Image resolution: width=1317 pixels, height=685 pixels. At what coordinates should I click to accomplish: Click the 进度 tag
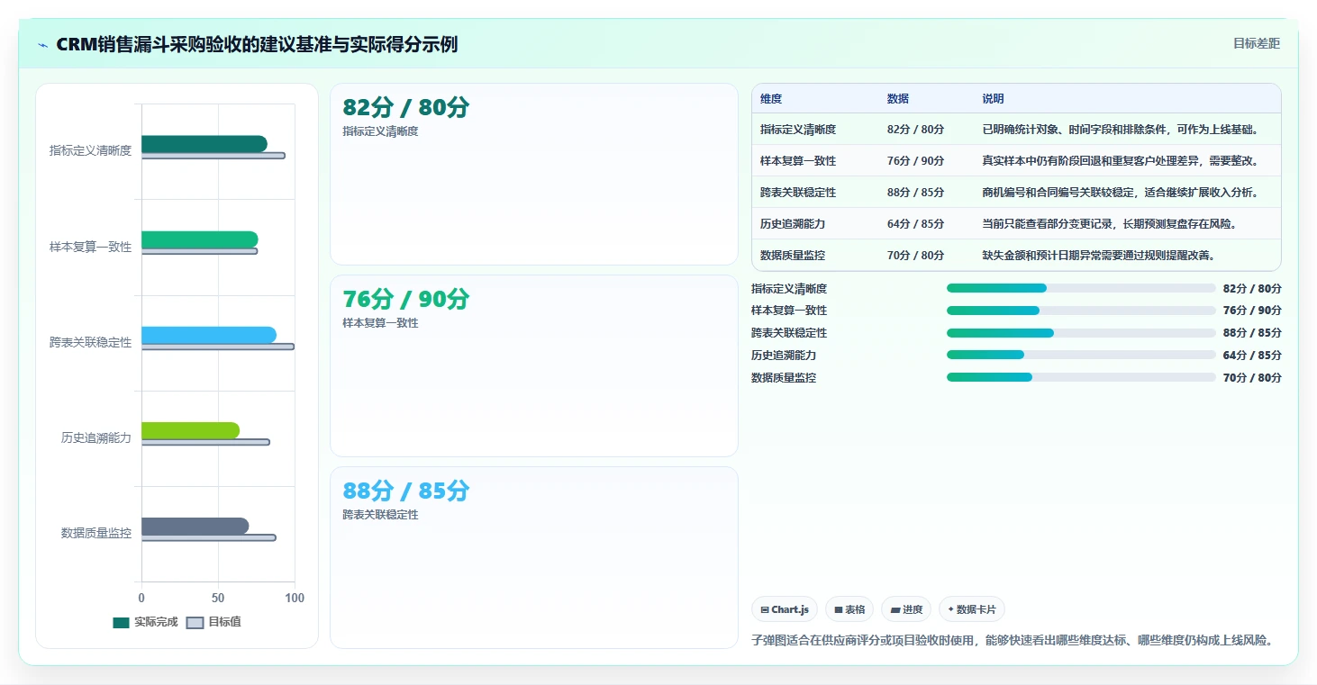point(906,609)
